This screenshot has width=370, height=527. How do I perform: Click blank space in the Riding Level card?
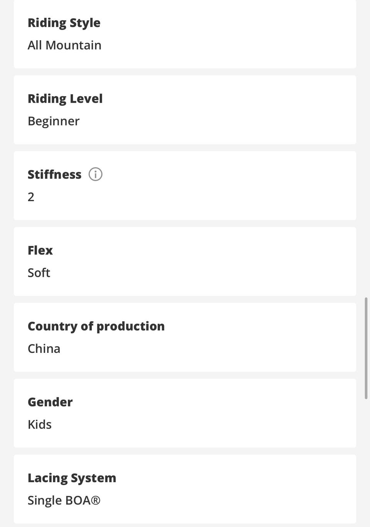tap(231, 110)
